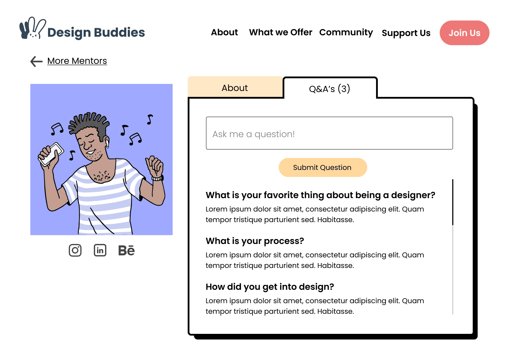This screenshot has height=361, width=508.
Task: Switch to the About profile tab
Action: [x=235, y=88]
